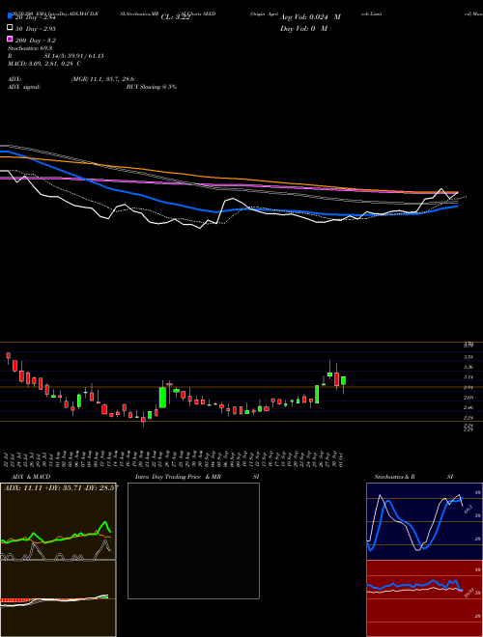
Task: Click the first red candlestick at chart start
Action: click(x=8, y=356)
